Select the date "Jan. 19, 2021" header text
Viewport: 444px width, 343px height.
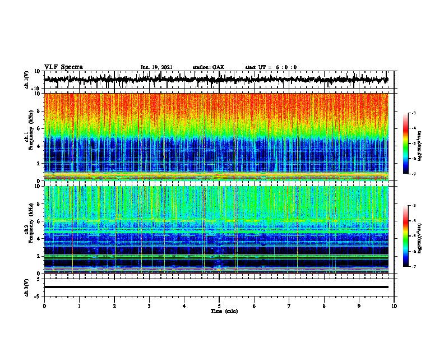pos(156,67)
